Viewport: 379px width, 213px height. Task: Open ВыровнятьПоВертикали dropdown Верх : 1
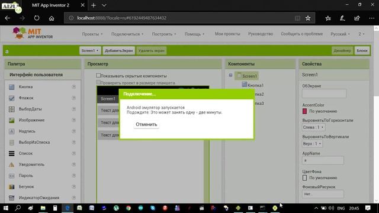point(312,144)
